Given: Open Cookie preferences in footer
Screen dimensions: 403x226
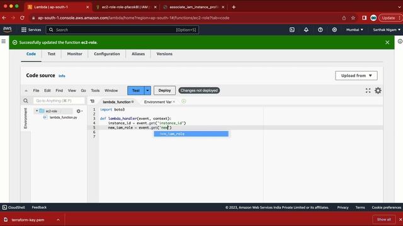Looking at the screenshot, I should 386,208.
